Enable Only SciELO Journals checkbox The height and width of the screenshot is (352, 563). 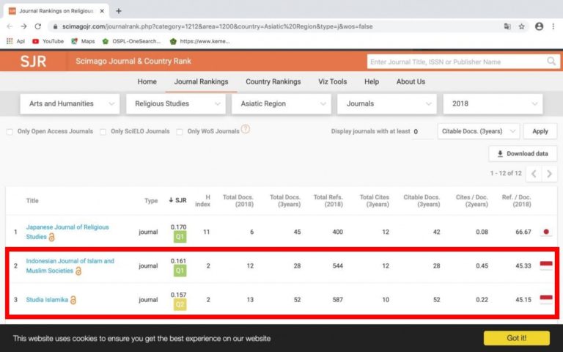point(103,132)
